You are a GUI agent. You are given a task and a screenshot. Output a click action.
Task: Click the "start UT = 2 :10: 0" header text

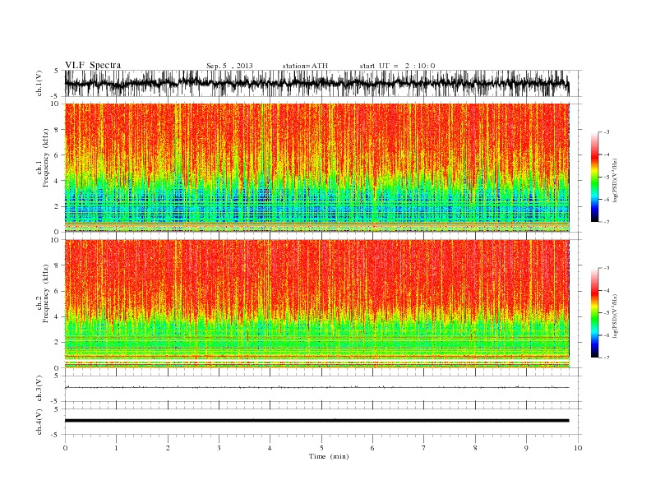397,66
